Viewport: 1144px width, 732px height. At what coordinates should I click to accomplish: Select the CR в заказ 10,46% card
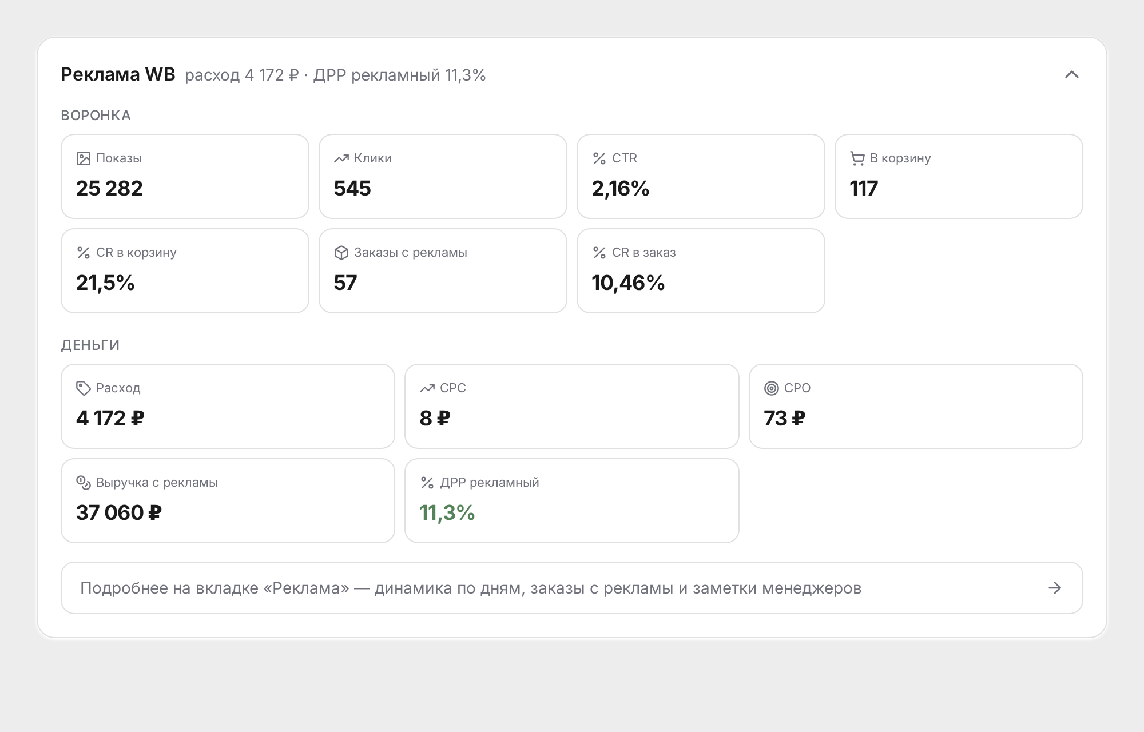click(701, 270)
